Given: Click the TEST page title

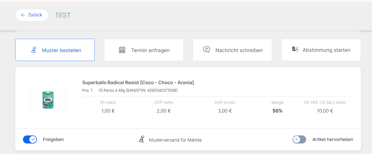Looking at the screenshot, I should coord(63,15).
